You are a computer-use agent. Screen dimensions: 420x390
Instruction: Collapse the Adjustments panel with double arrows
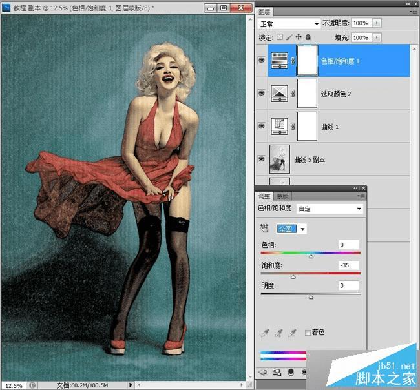click(355, 189)
